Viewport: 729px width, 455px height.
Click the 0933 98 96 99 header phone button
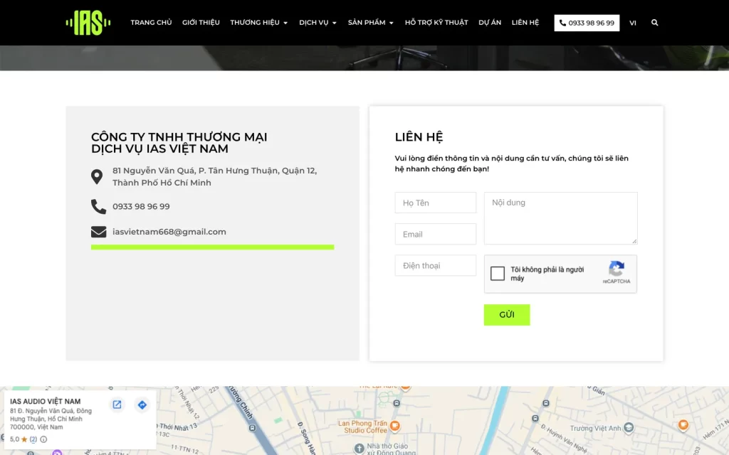(587, 23)
